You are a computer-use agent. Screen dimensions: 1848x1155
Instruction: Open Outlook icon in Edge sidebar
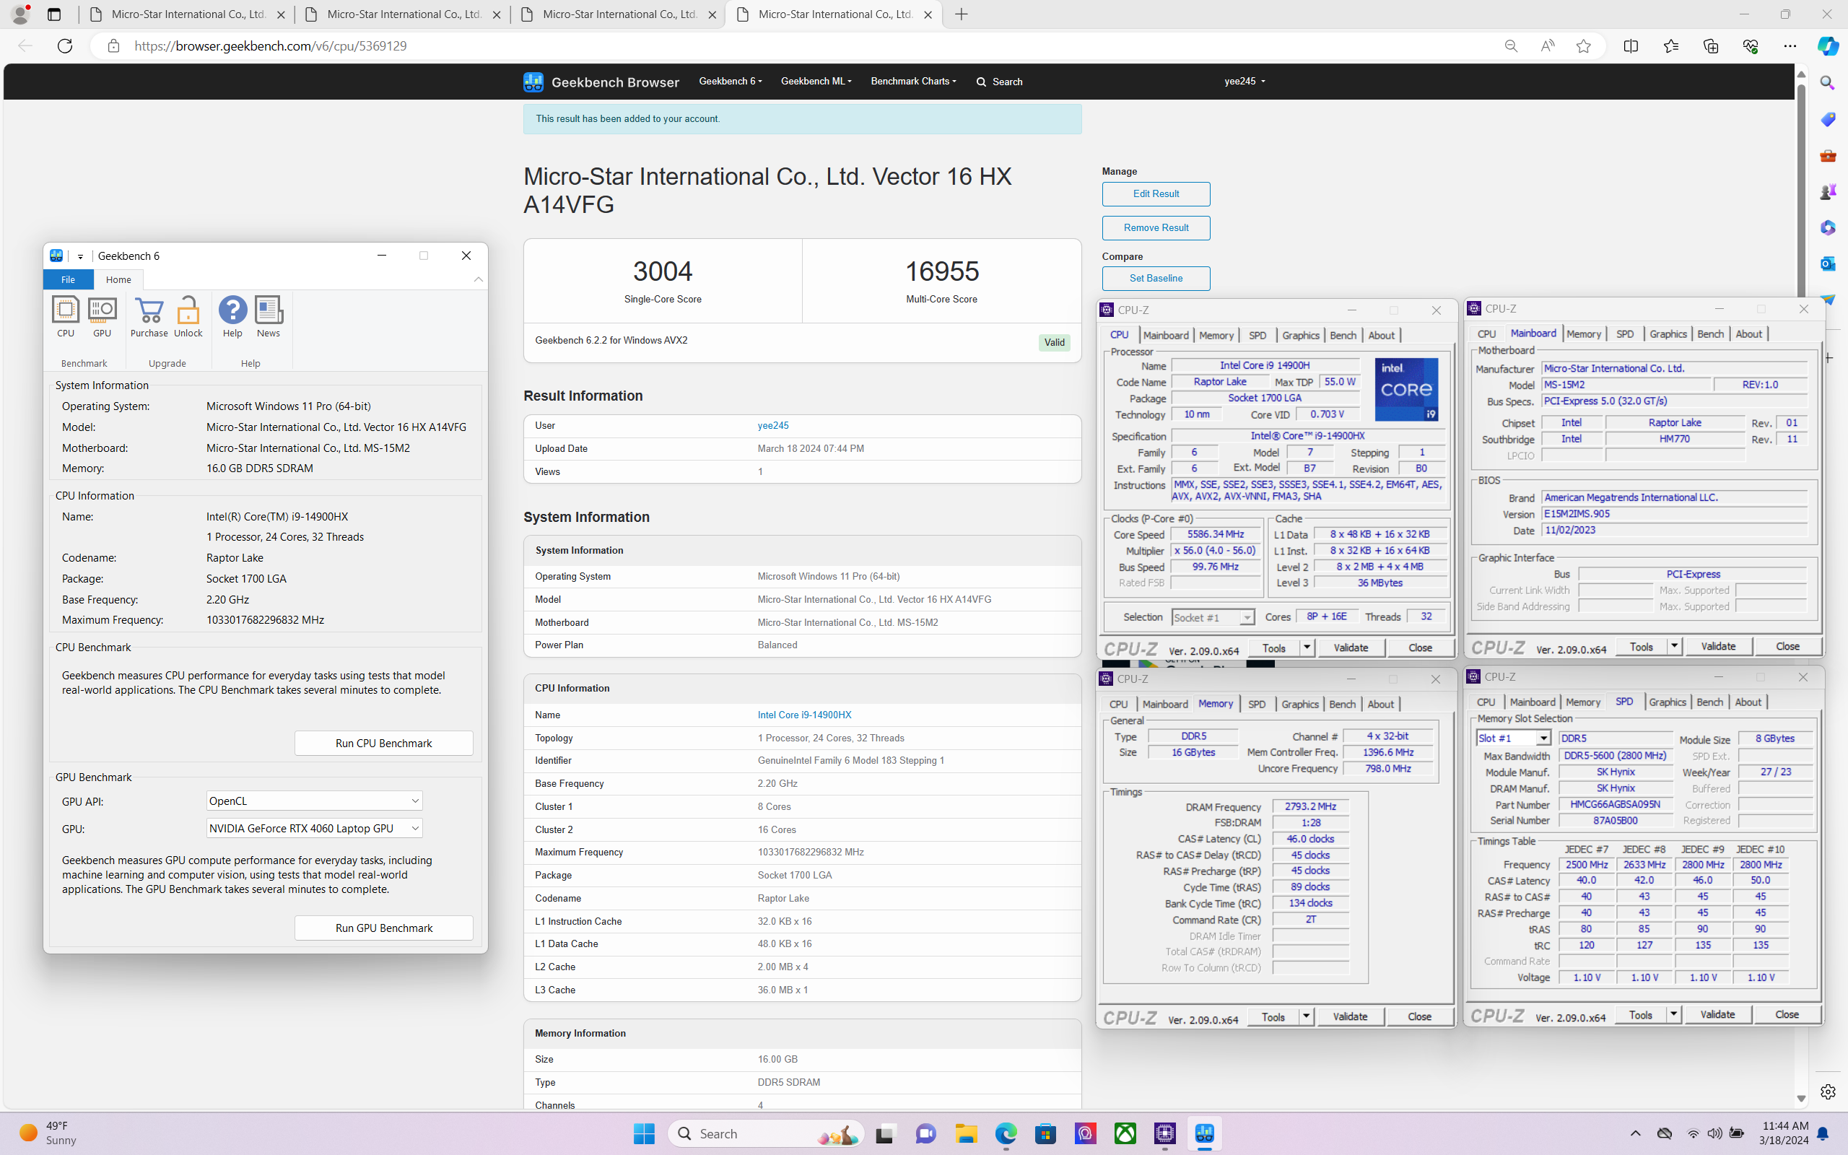1827,263
